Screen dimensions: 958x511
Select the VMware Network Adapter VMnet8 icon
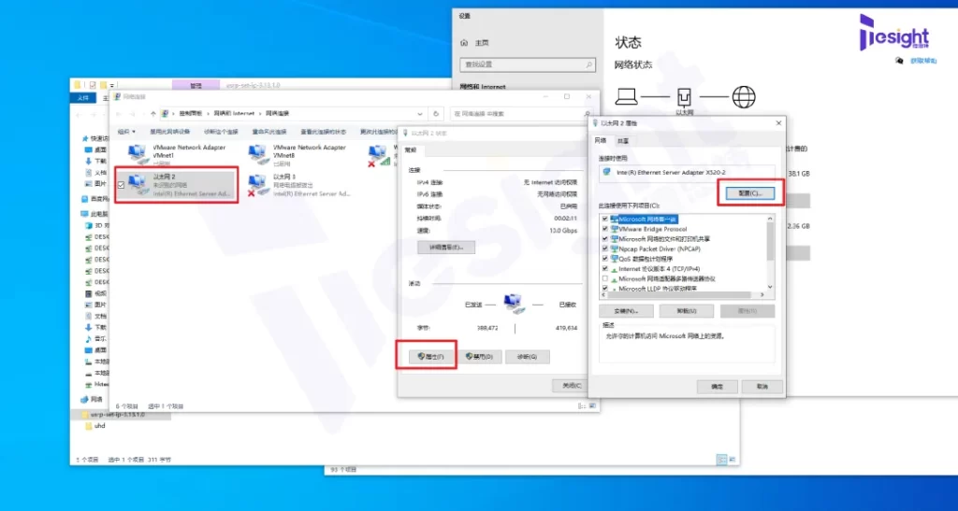(258, 153)
